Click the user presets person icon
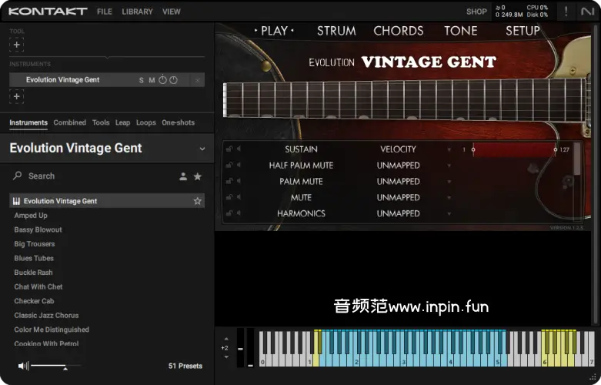Viewport: 601px width, 385px height. [x=183, y=176]
